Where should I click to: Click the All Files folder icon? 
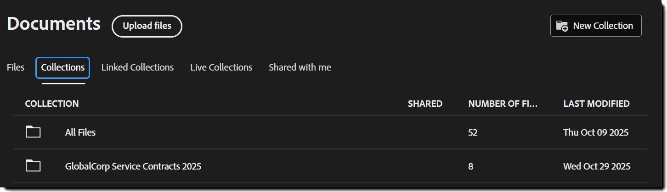coord(33,132)
